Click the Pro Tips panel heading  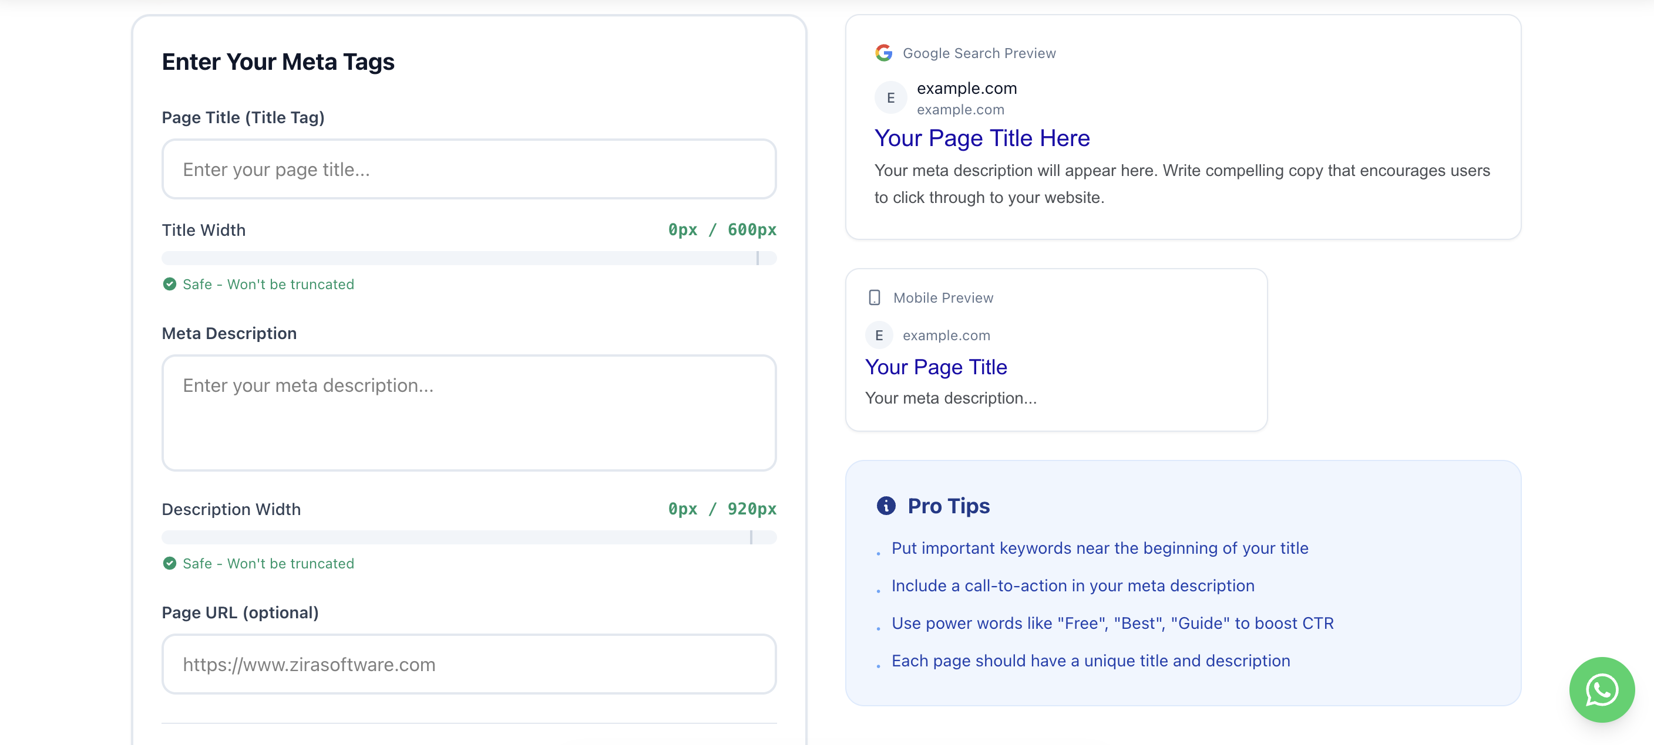tap(948, 506)
